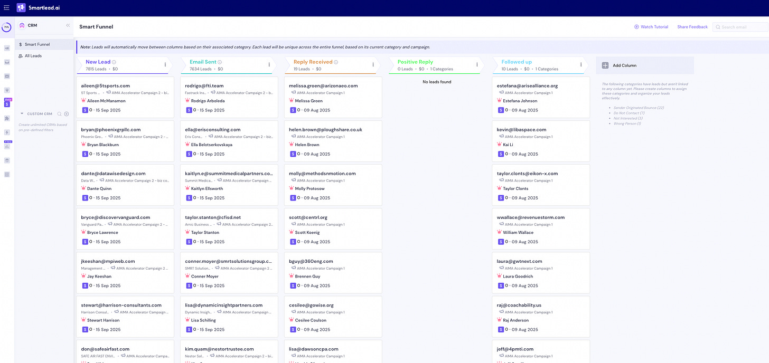Open lead rodrigo@fti.team

pos(229,97)
